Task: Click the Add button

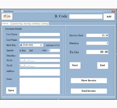Action: point(109,17)
